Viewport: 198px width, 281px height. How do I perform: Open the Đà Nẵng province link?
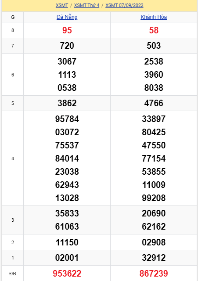point(67,17)
